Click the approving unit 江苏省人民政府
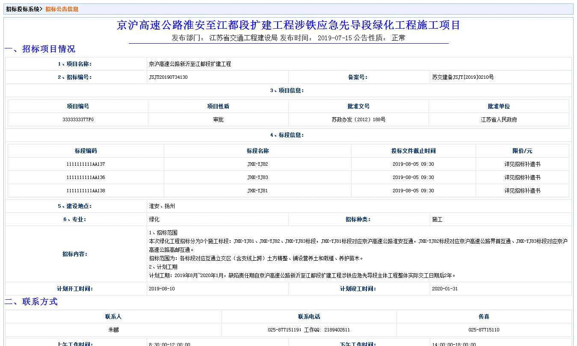The width and height of the screenshot is (577, 346). (x=499, y=119)
